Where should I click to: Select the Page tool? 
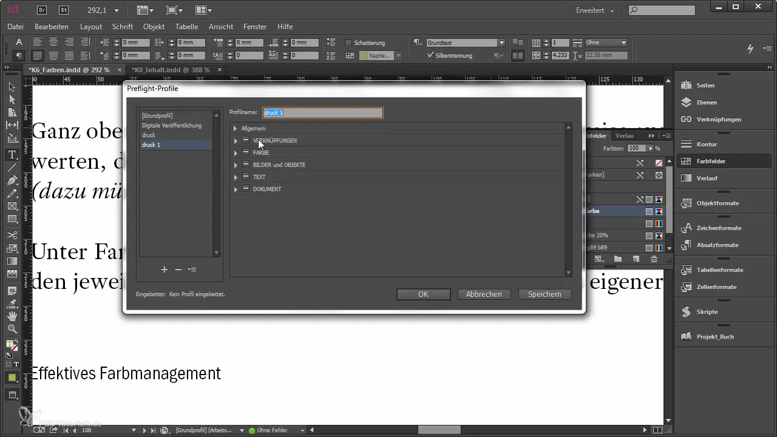pyautogui.click(x=12, y=112)
